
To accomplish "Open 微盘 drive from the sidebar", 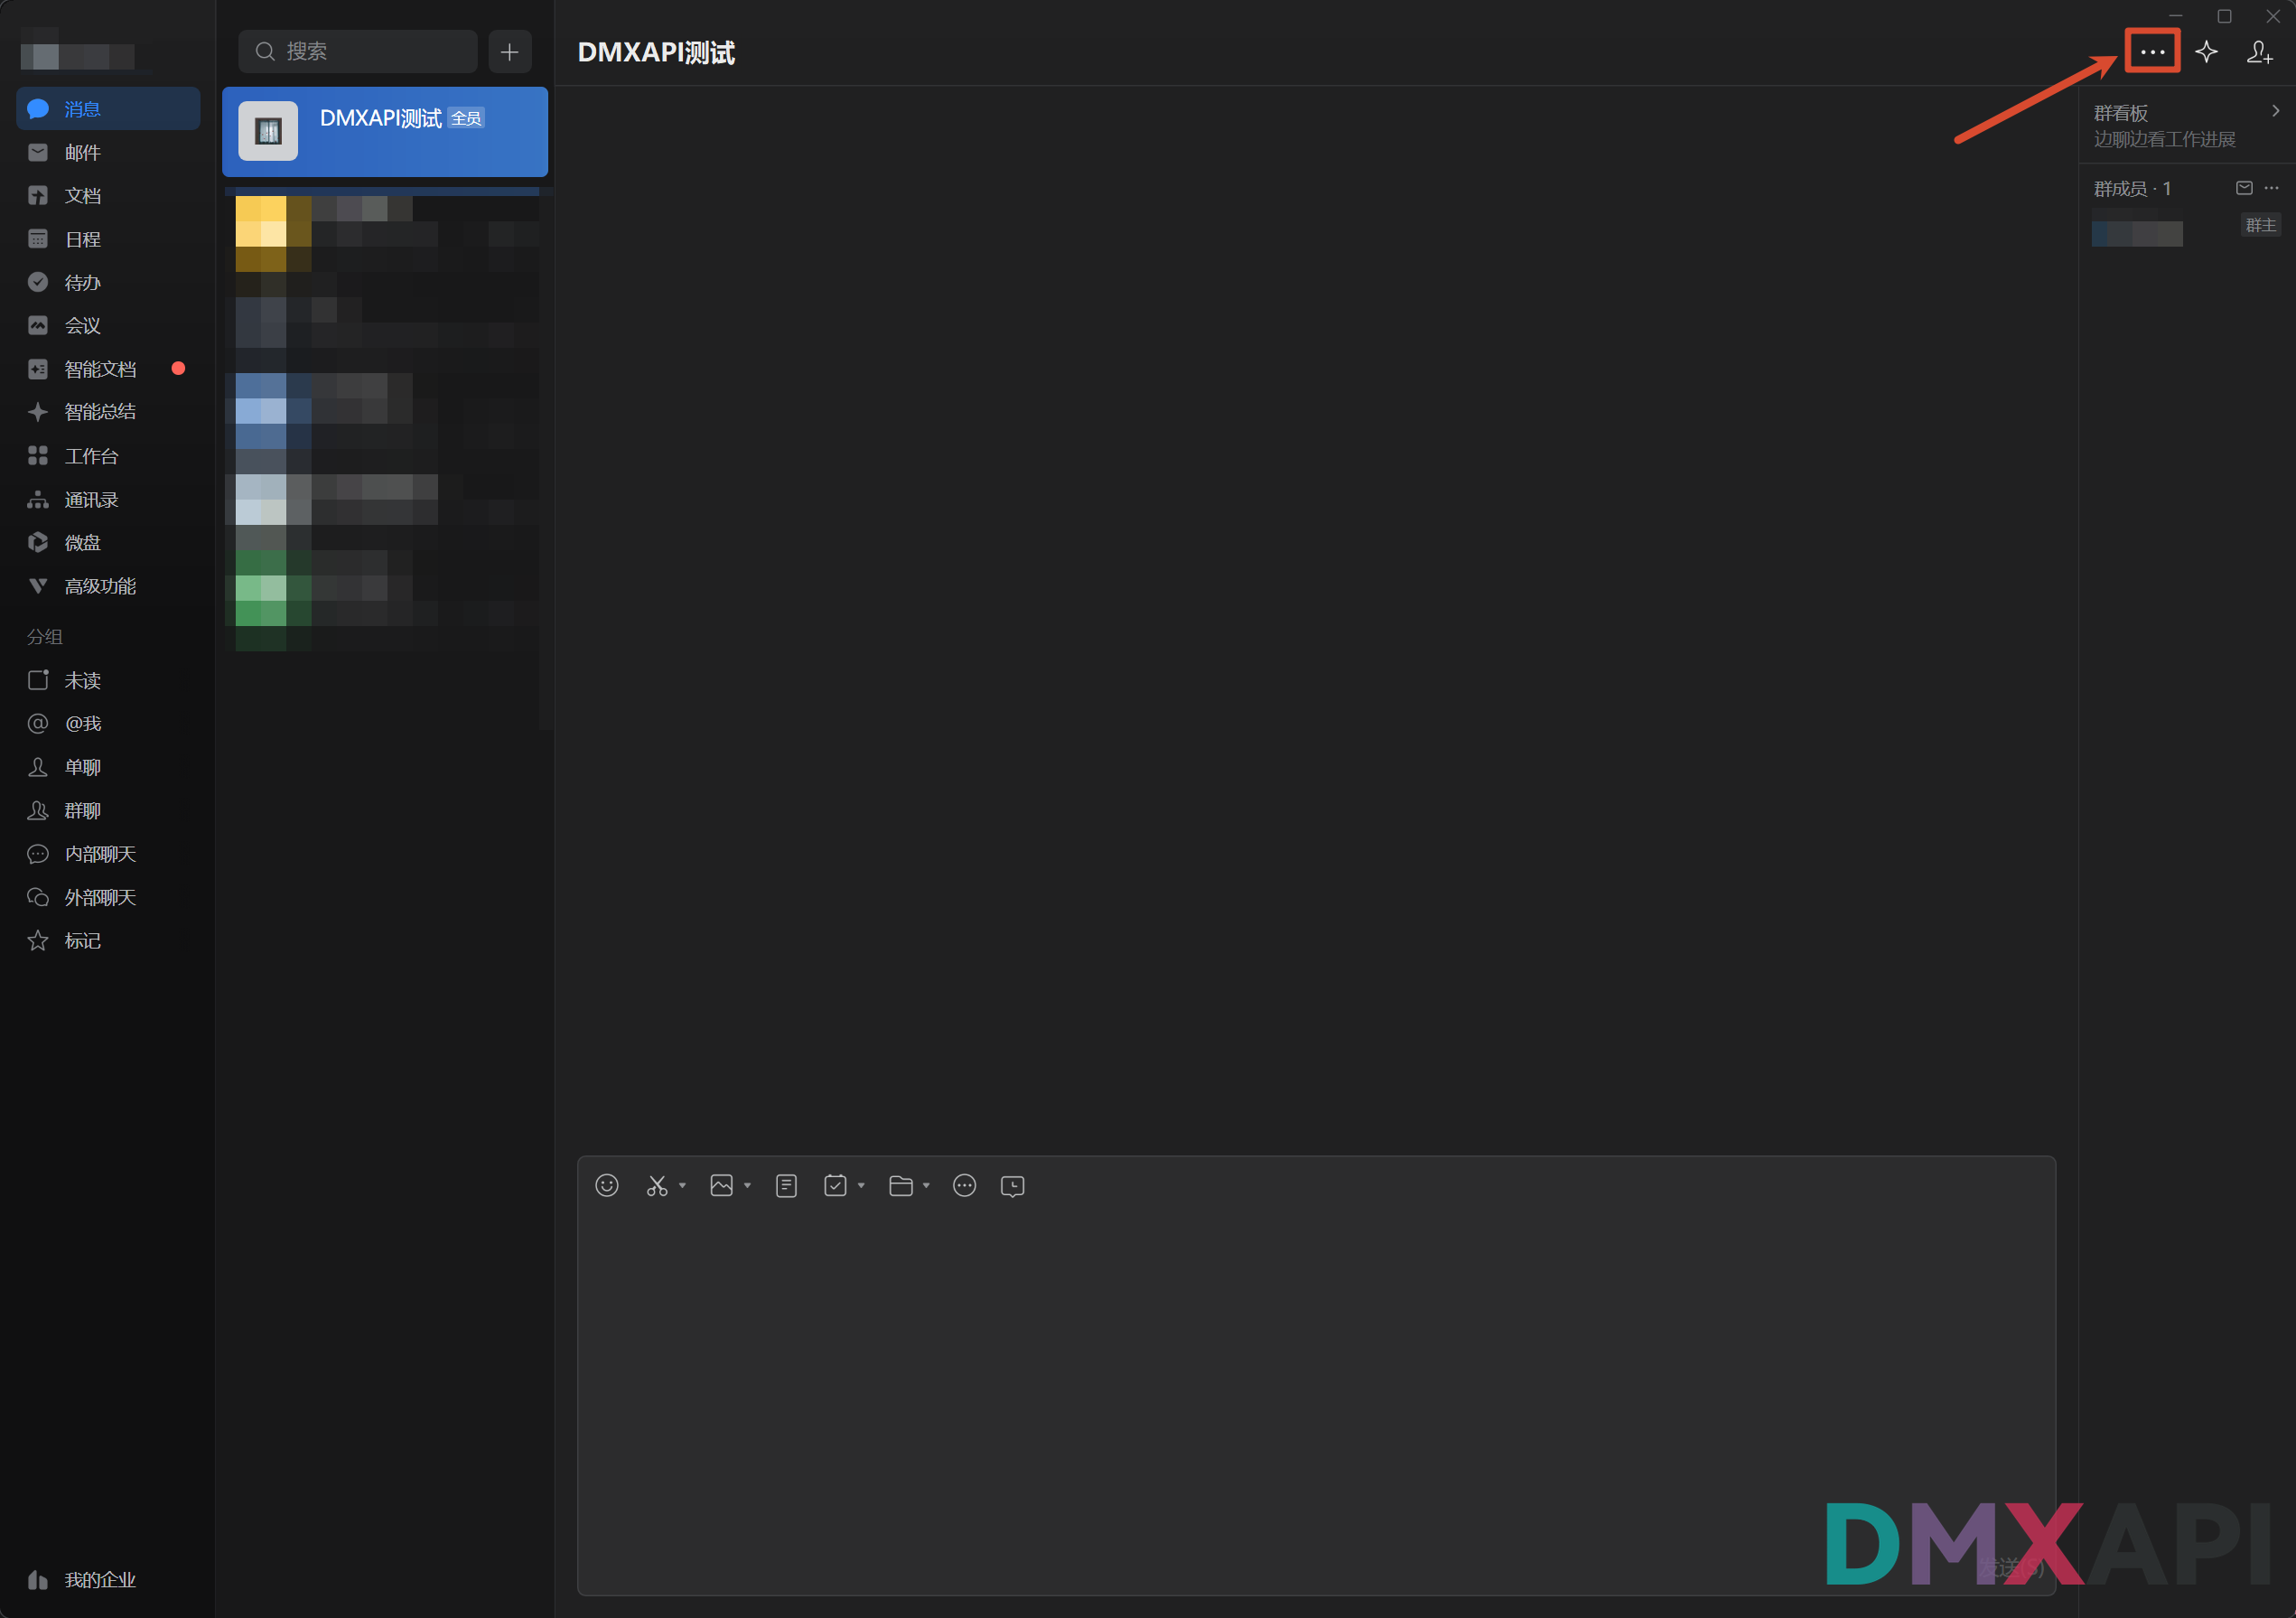I will pos(108,543).
